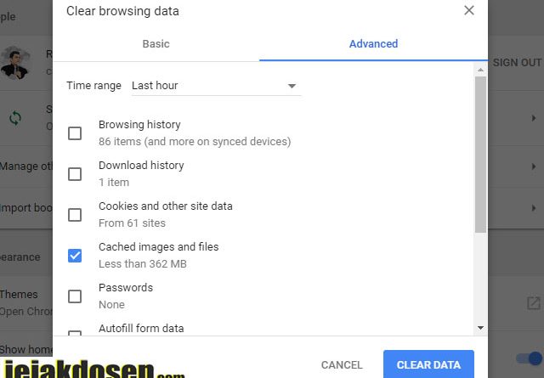Click the CANCEL button
Screen dimensions: 544x378
point(342,364)
